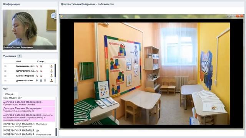Screen dimensions: 246x138
Task: Toggle the square marker beside КОЧЕРЫГИНА НА...
Action: (5, 71)
